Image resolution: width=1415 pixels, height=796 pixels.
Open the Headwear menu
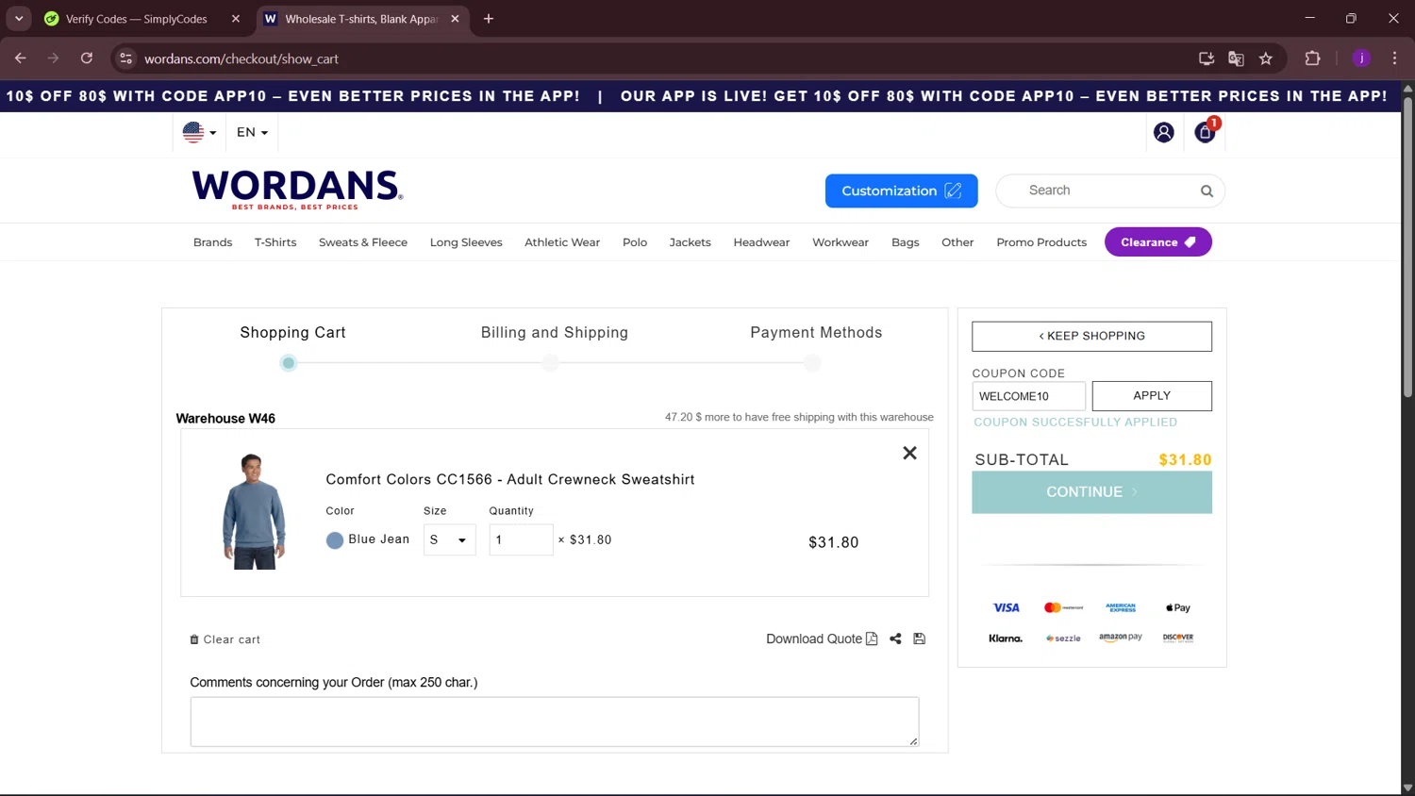tap(761, 242)
